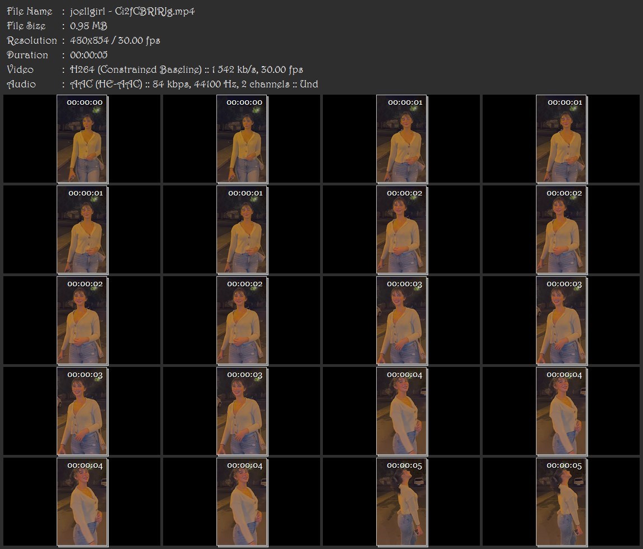Open the fourth-row leftmost 00:00:03 thumbnail

tap(82, 411)
